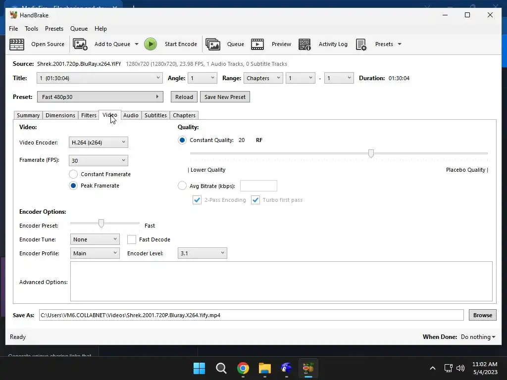The width and height of the screenshot is (507, 380).
Task: Click Save New Preset button
Action: pyautogui.click(x=225, y=97)
